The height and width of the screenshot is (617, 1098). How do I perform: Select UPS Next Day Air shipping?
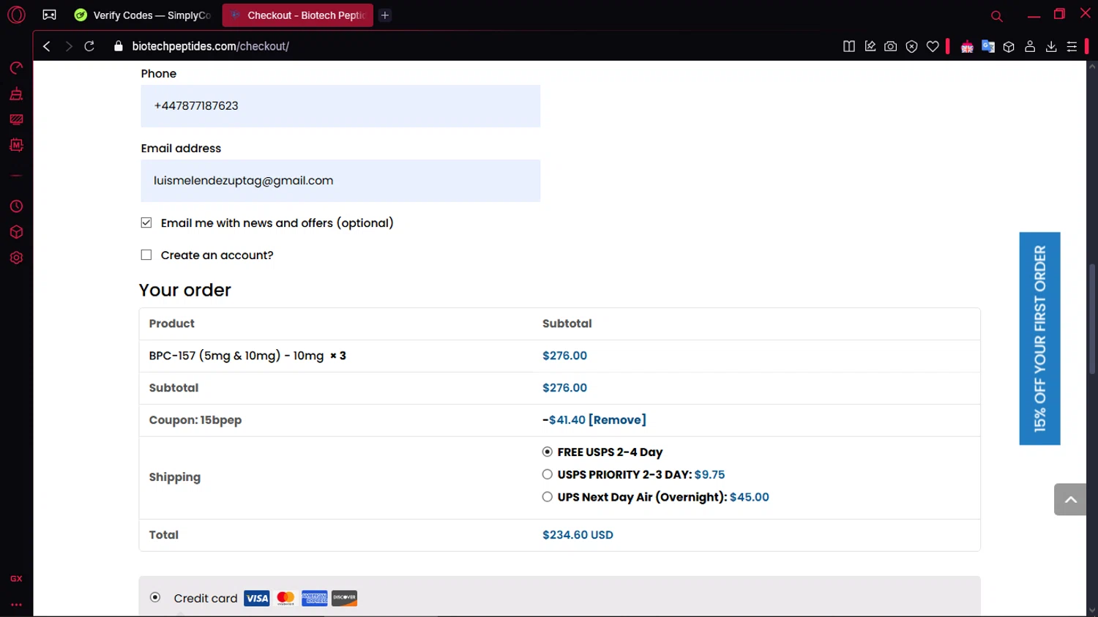548,496
